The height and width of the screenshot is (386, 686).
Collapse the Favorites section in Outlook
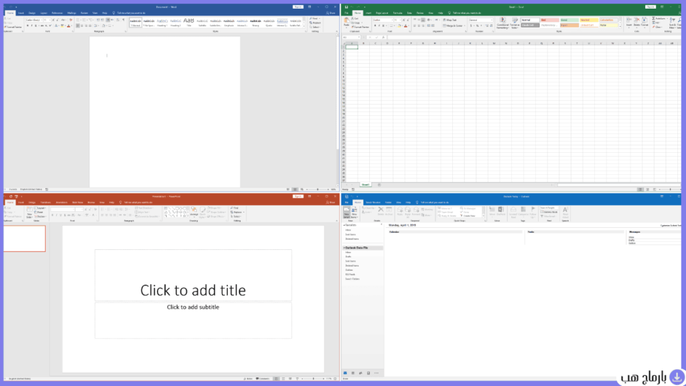(x=344, y=225)
